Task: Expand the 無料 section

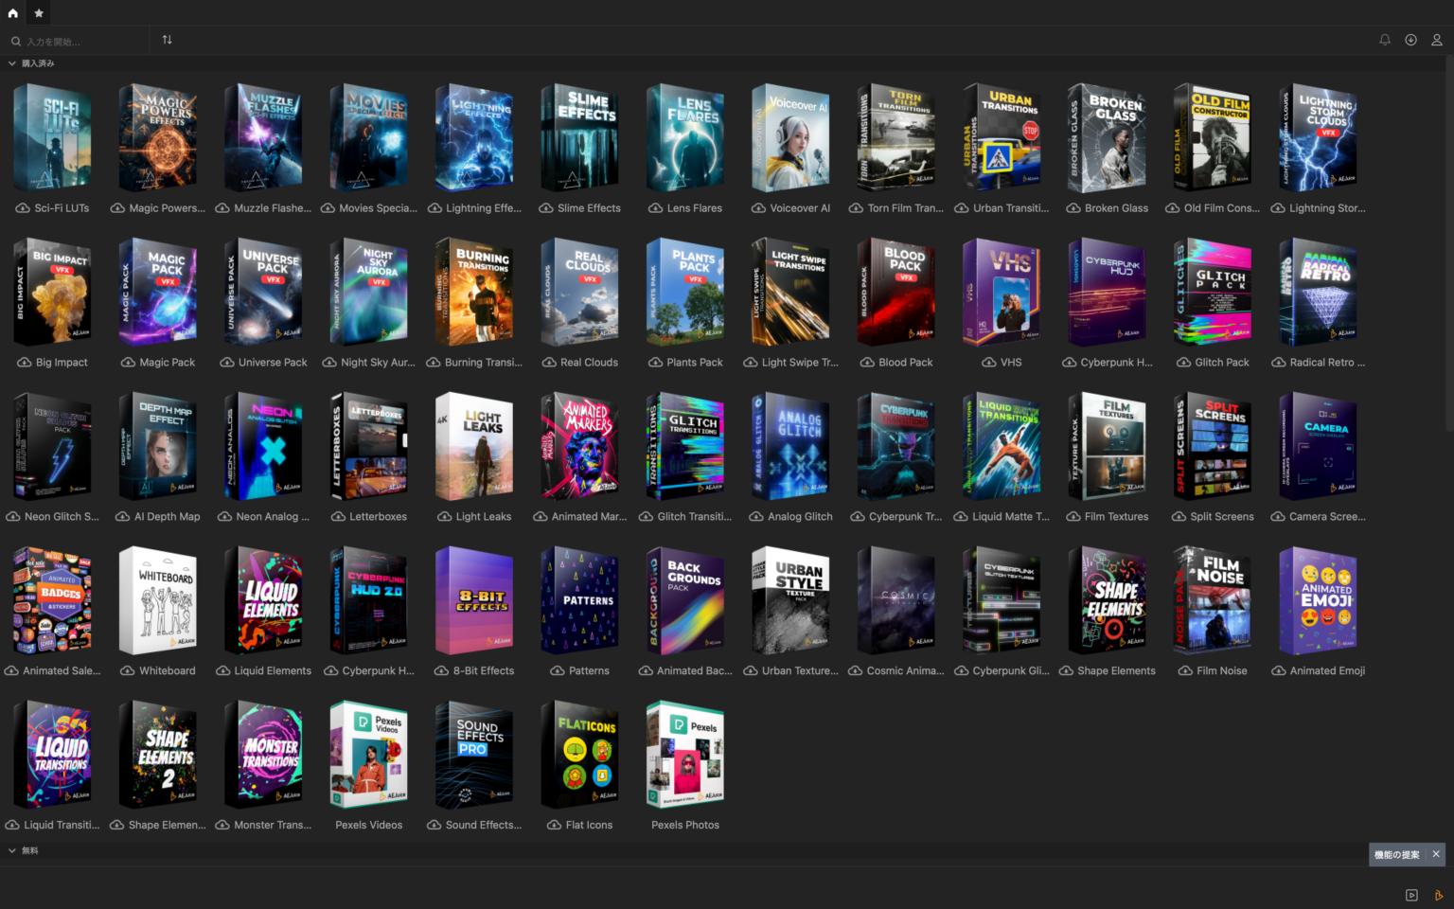Action: (x=12, y=851)
